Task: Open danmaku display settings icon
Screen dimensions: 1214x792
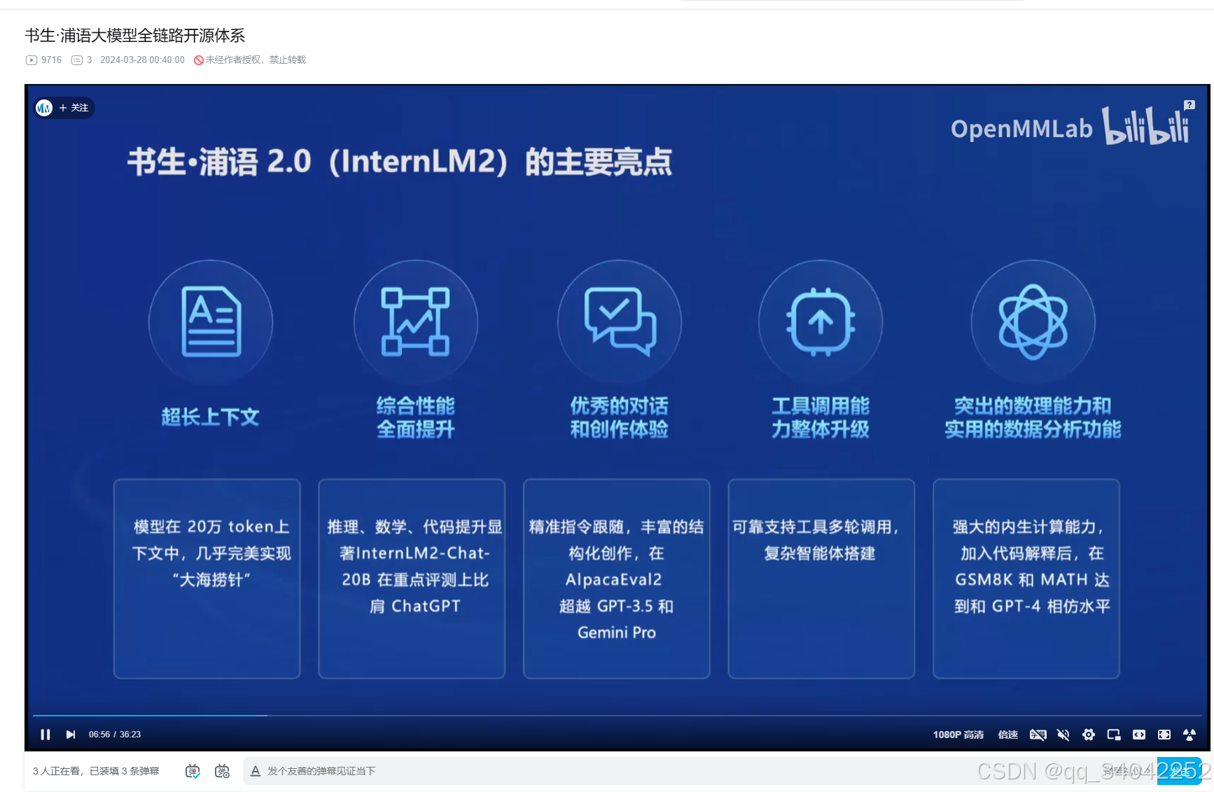Action: [222, 771]
